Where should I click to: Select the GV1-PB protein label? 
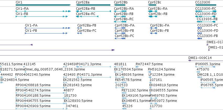pyautogui.click(x=31, y=31)
